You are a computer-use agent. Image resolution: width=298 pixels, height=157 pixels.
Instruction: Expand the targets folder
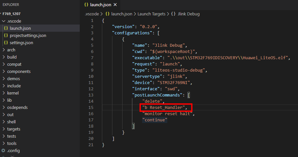coord(4,129)
